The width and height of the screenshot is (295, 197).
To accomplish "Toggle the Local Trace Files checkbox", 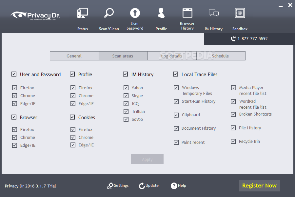I will tap(175, 74).
